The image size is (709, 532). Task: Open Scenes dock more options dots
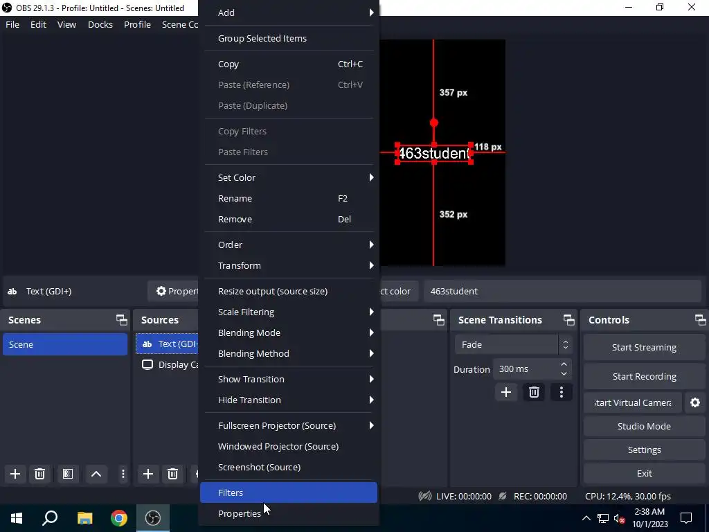point(123,474)
